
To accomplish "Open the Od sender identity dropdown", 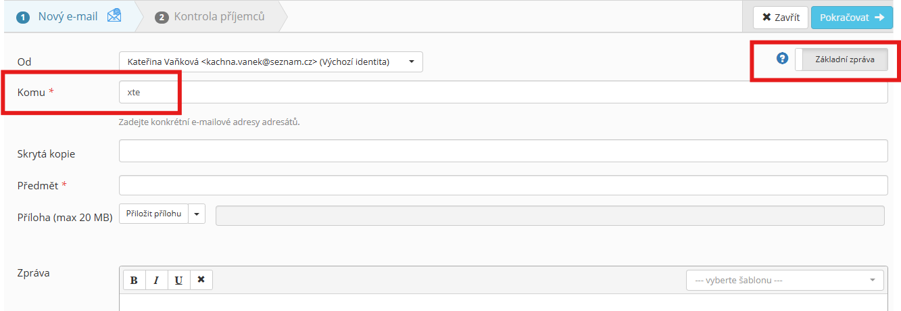I will [271, 62].
